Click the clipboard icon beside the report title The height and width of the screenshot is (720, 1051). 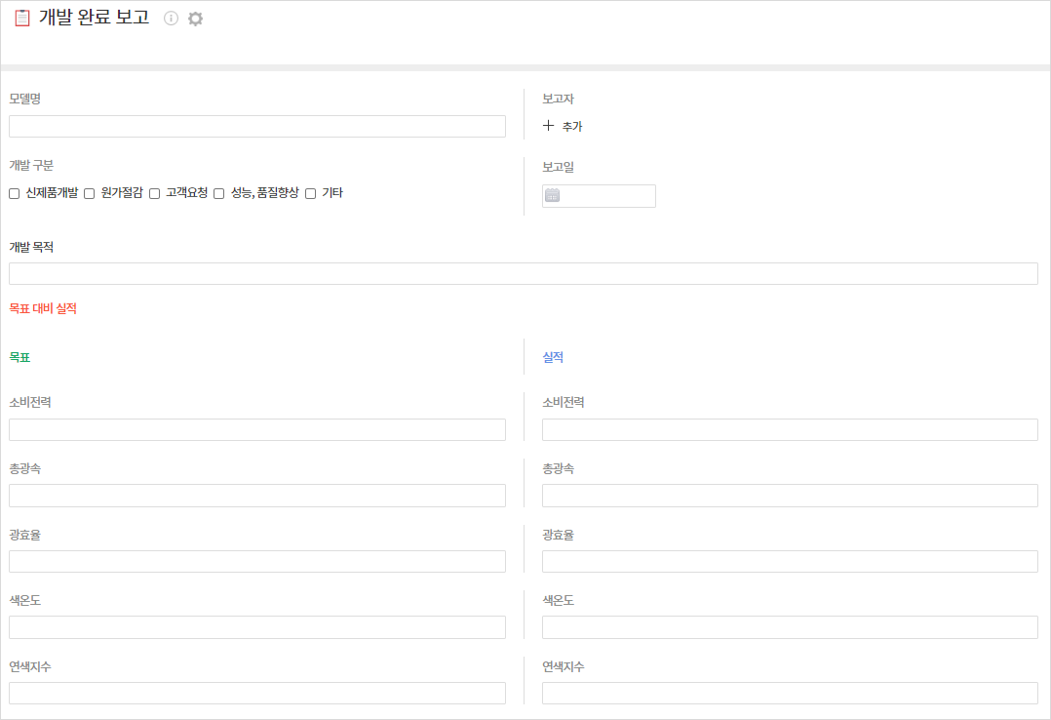(x=21, y=19)
